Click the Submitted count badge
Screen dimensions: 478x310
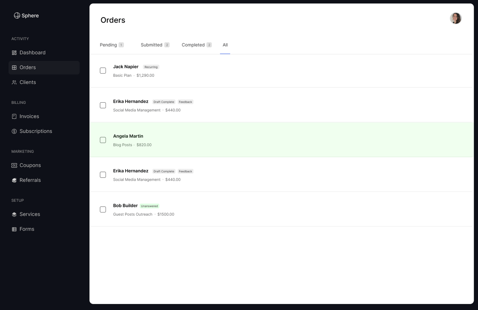click(x=167, y=45)
